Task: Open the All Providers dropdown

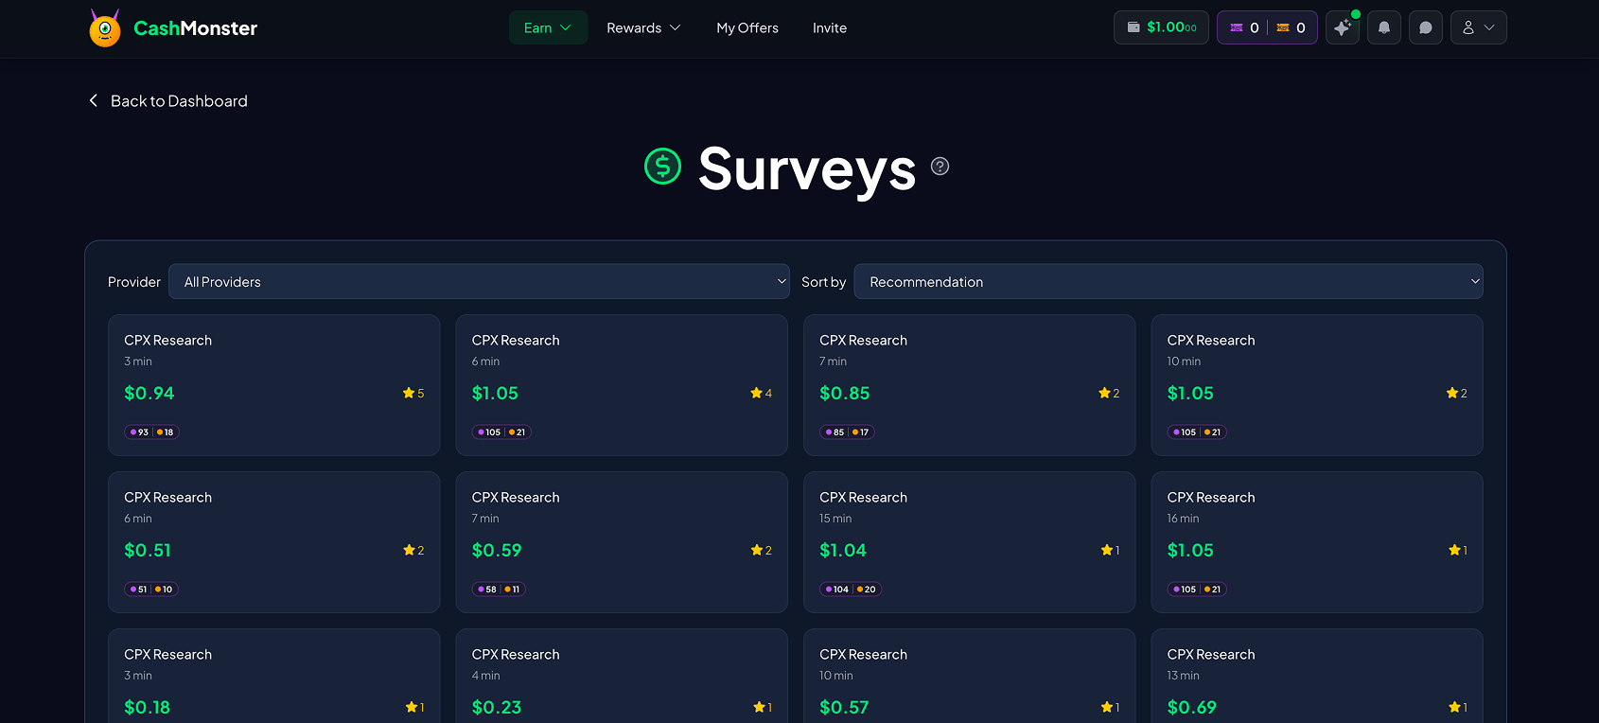Action: (479, 281)
